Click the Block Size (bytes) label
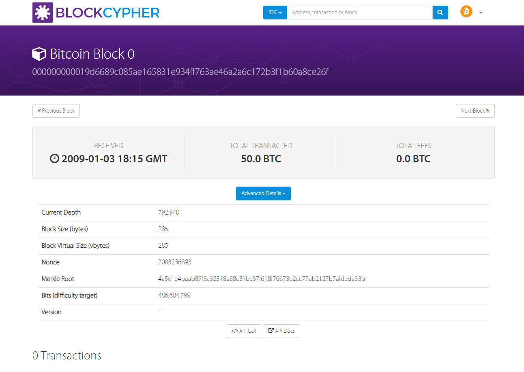The image size is (524, 372). coord(64,229)
